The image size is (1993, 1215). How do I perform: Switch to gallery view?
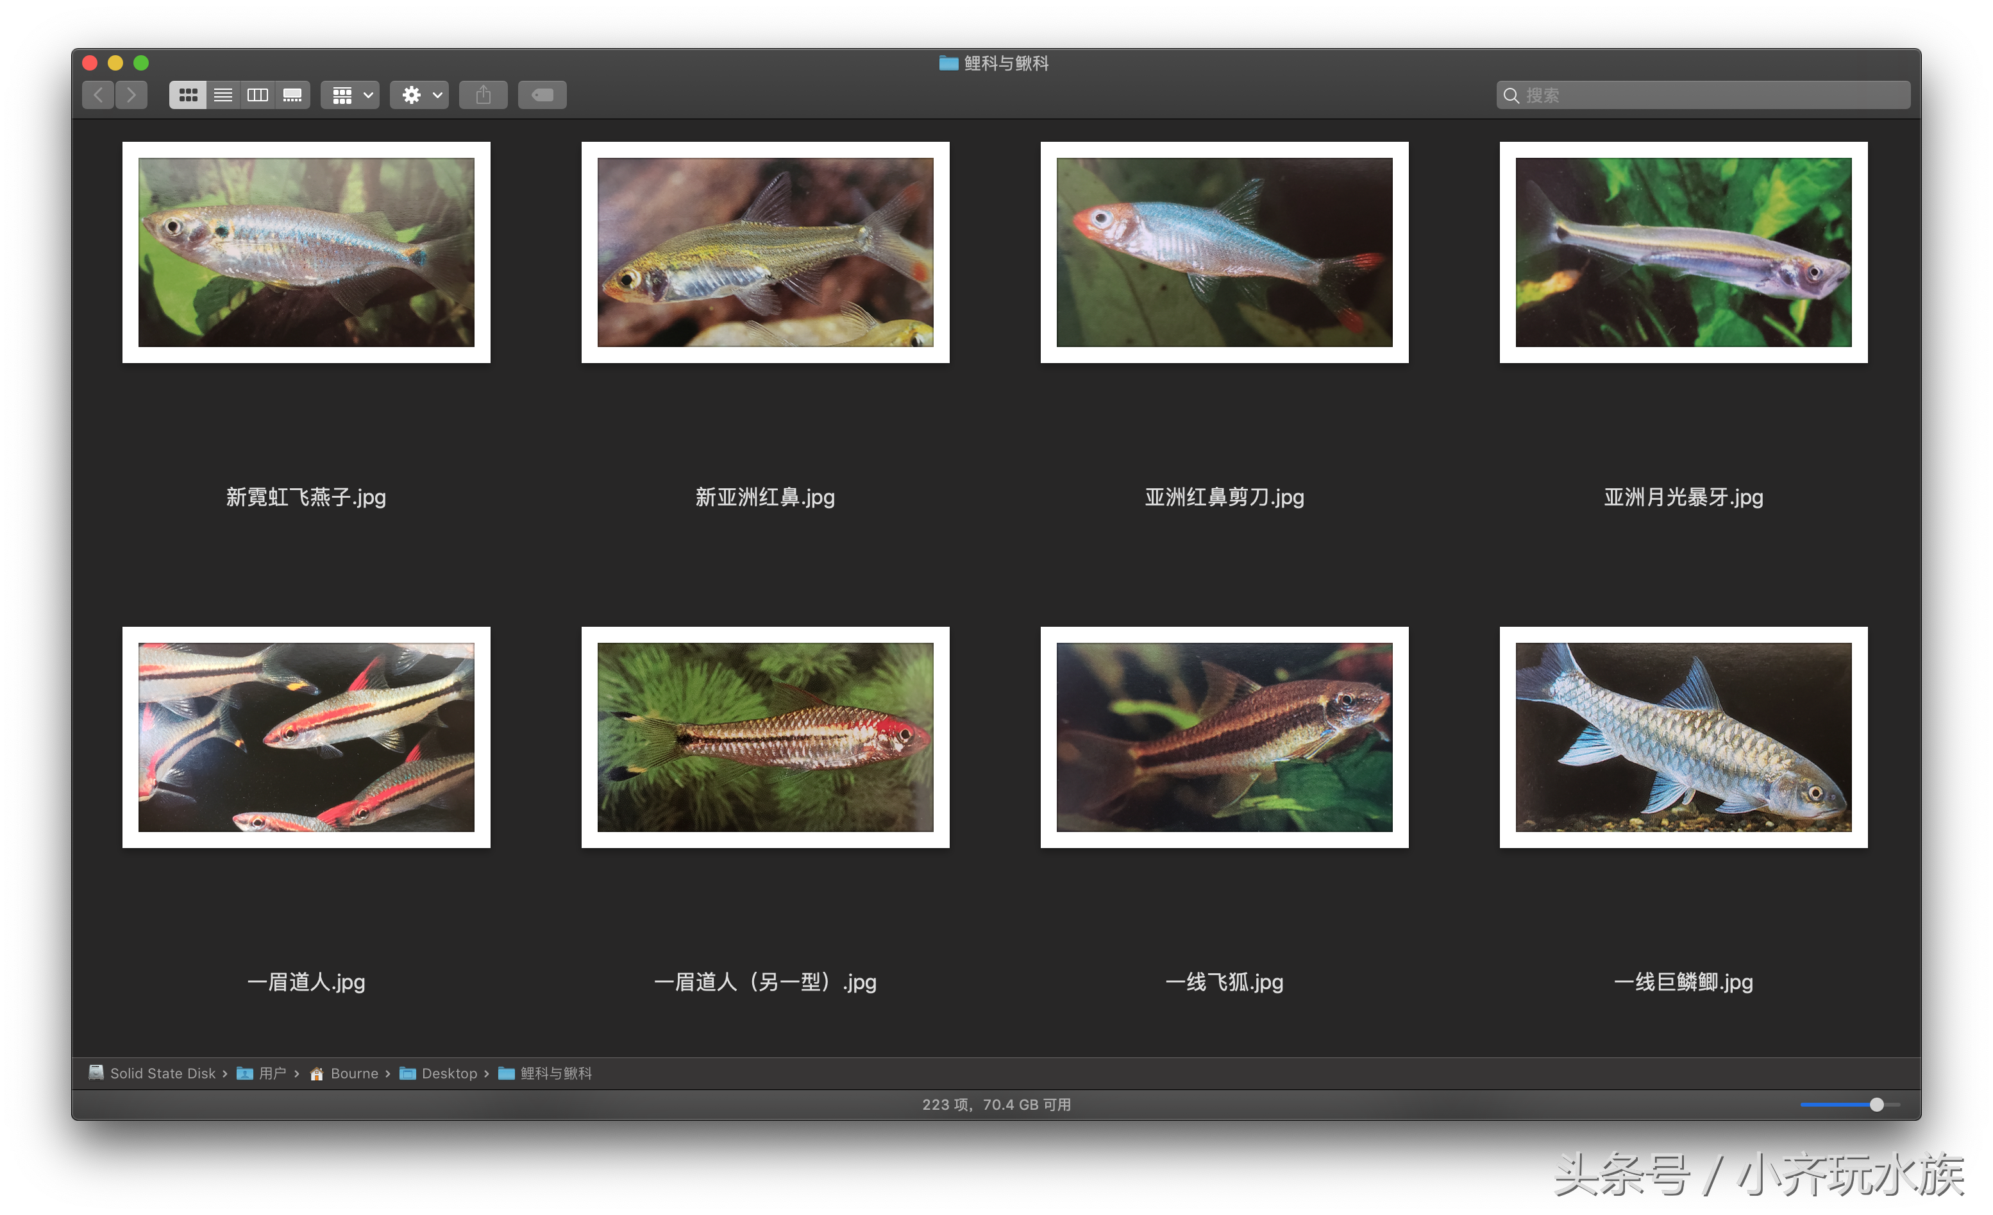(x=293, y=96)
